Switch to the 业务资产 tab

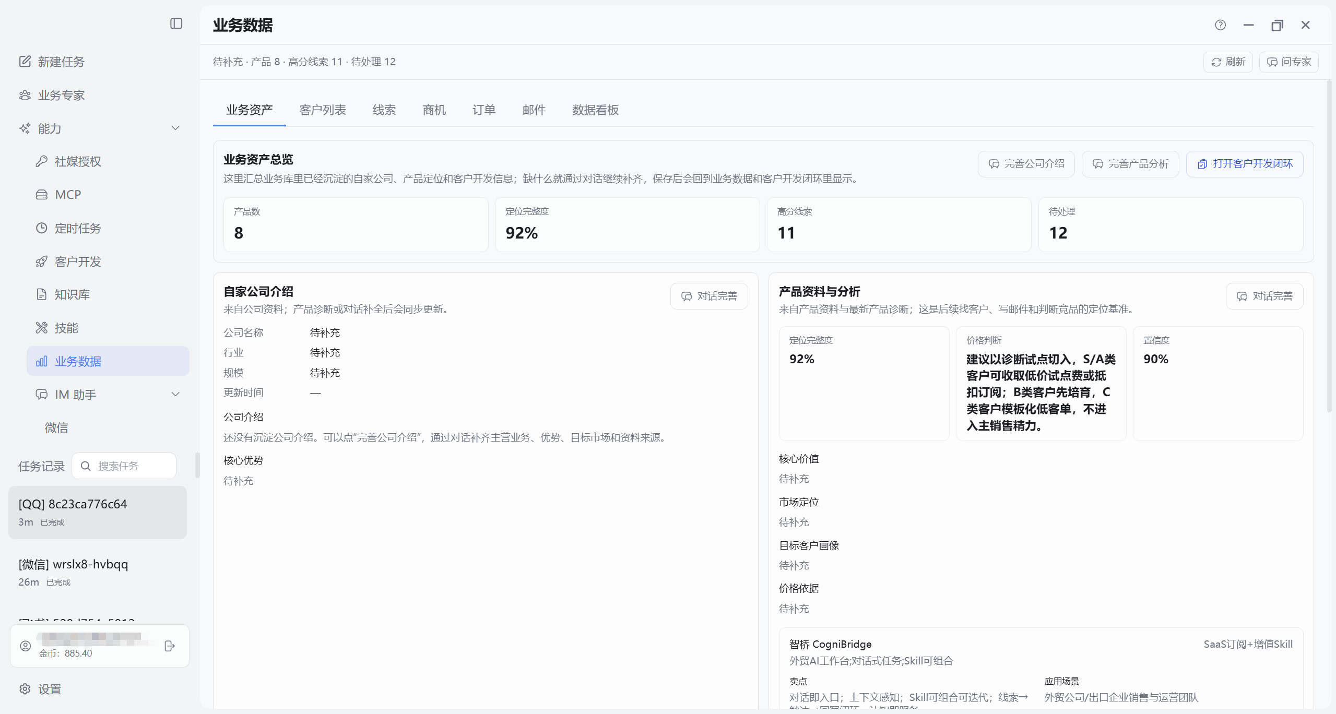(250, 110)
